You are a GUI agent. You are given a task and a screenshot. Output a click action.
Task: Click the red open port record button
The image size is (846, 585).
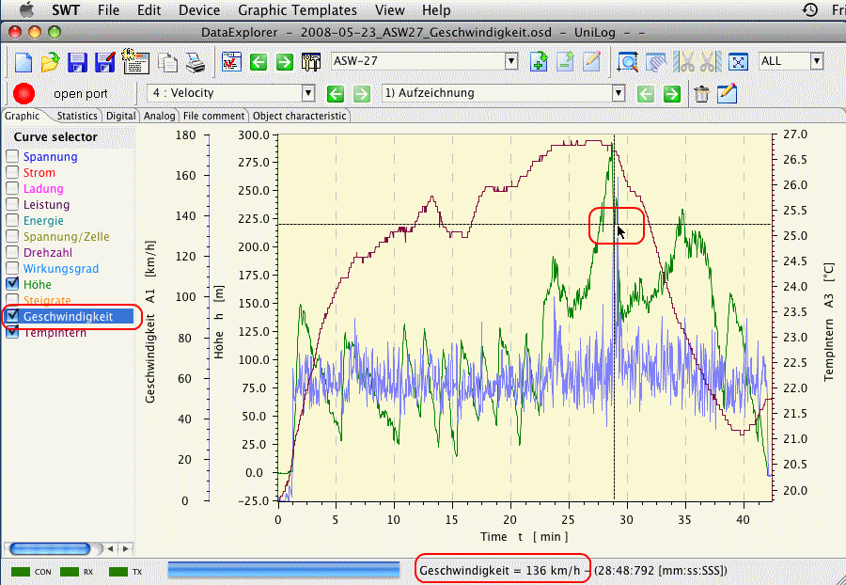pyautogui.click(x=23, y=93)
